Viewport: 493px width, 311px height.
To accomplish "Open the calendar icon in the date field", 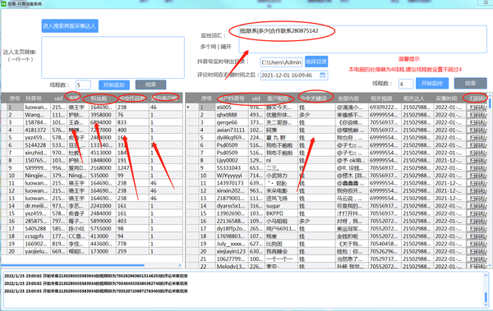I will (x=323, y=75).
